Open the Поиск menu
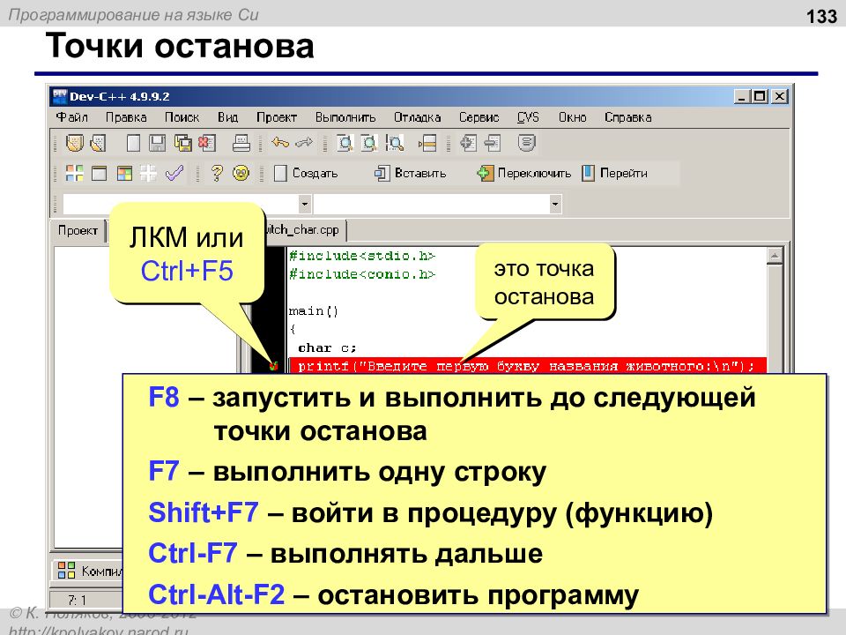The width and height of the screenshot is (846, 635). 182,117
